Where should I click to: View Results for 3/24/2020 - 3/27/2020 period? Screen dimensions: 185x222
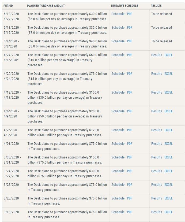click(157, 171)
